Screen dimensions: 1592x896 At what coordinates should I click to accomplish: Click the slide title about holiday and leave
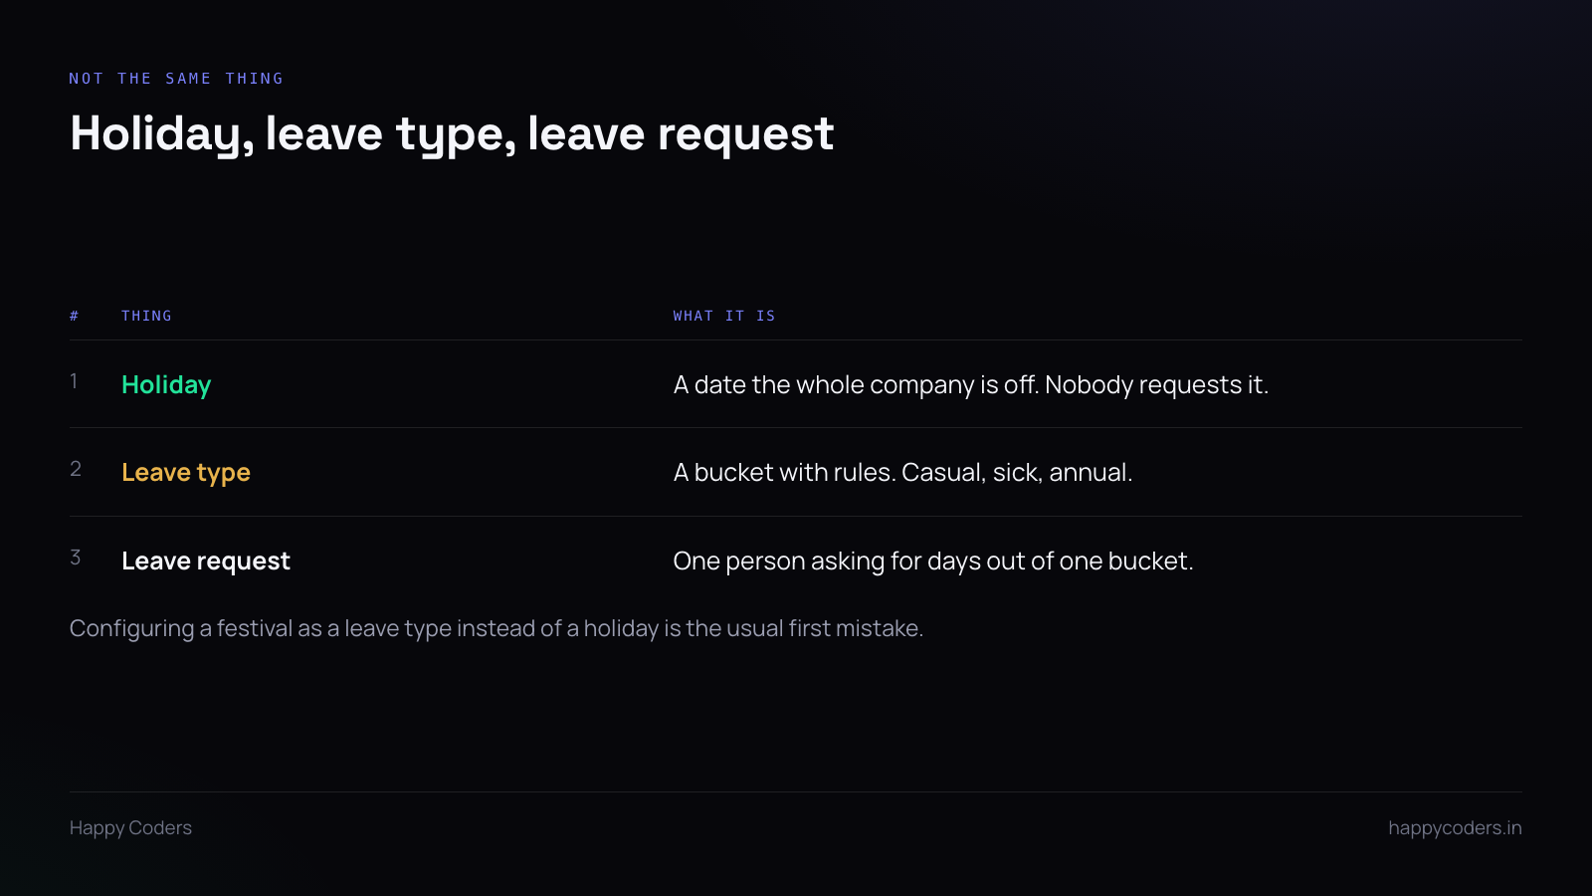click(x=452, y=134)
